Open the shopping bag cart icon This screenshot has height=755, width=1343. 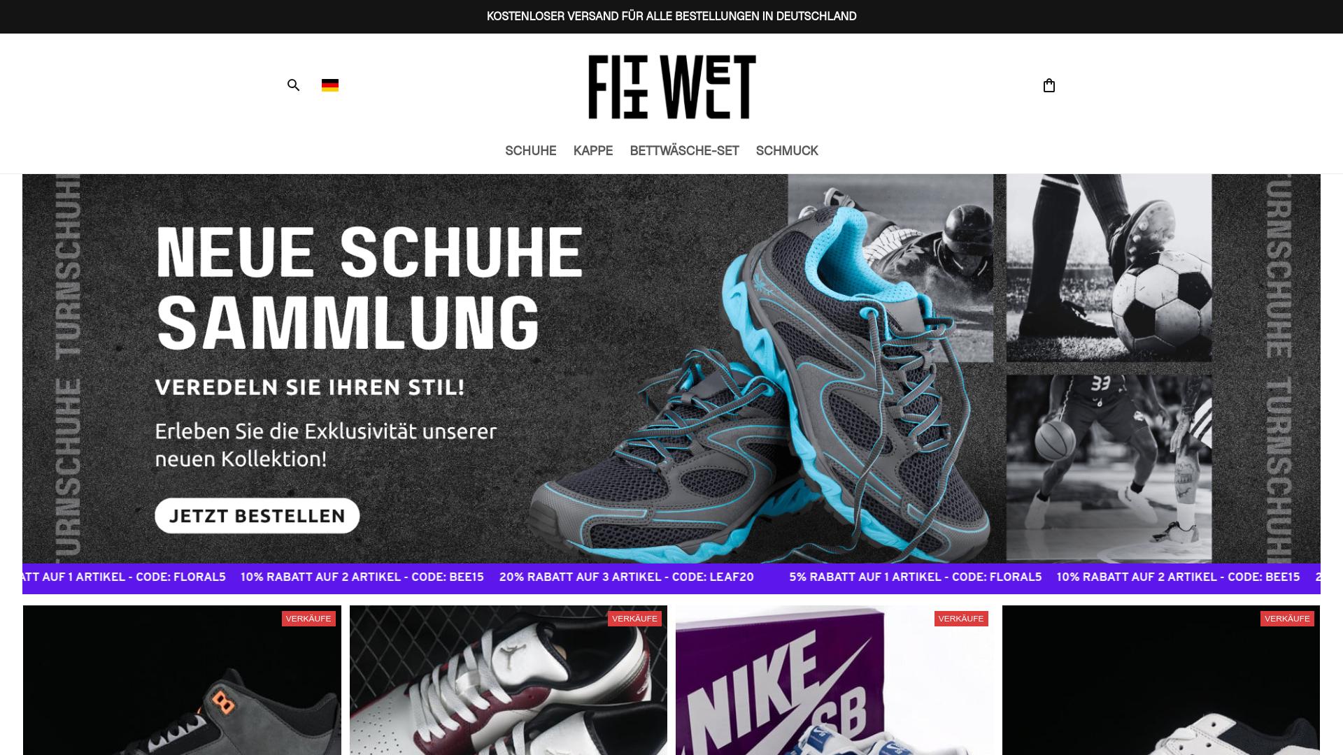coord(1049,85)
